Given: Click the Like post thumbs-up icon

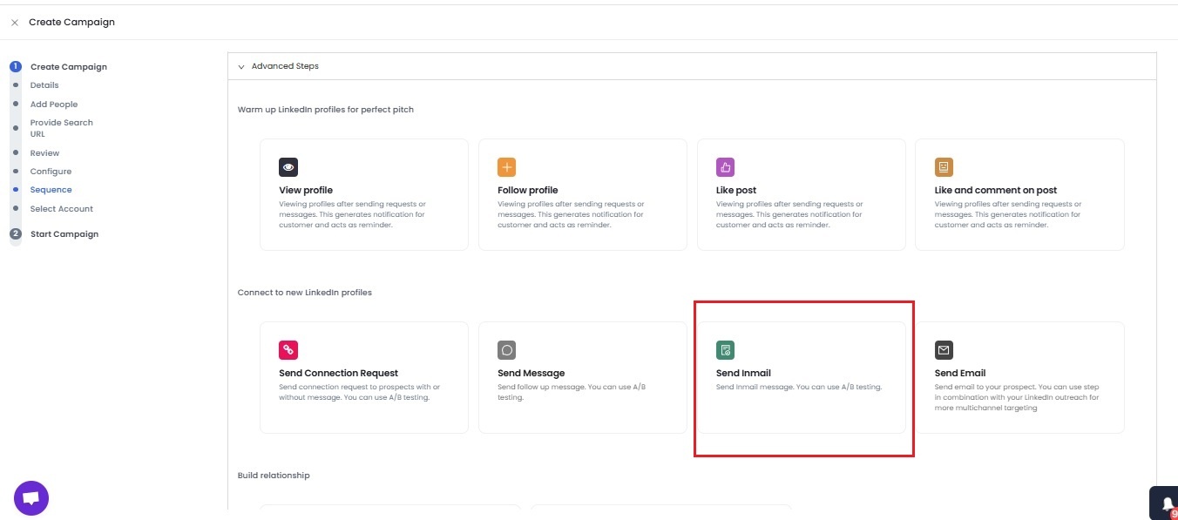Looking at the screenshot, I should pos(726,167).
